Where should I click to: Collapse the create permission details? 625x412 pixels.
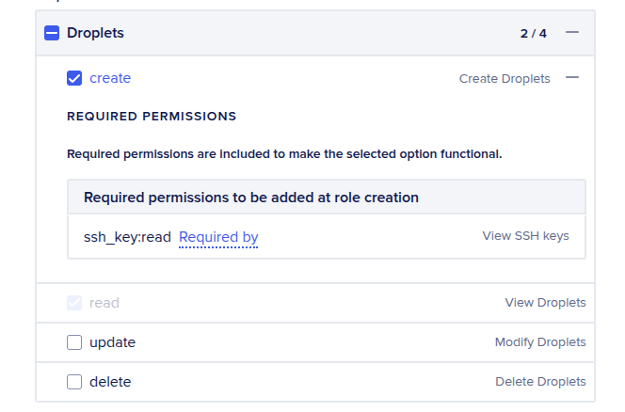click(572, 78)
